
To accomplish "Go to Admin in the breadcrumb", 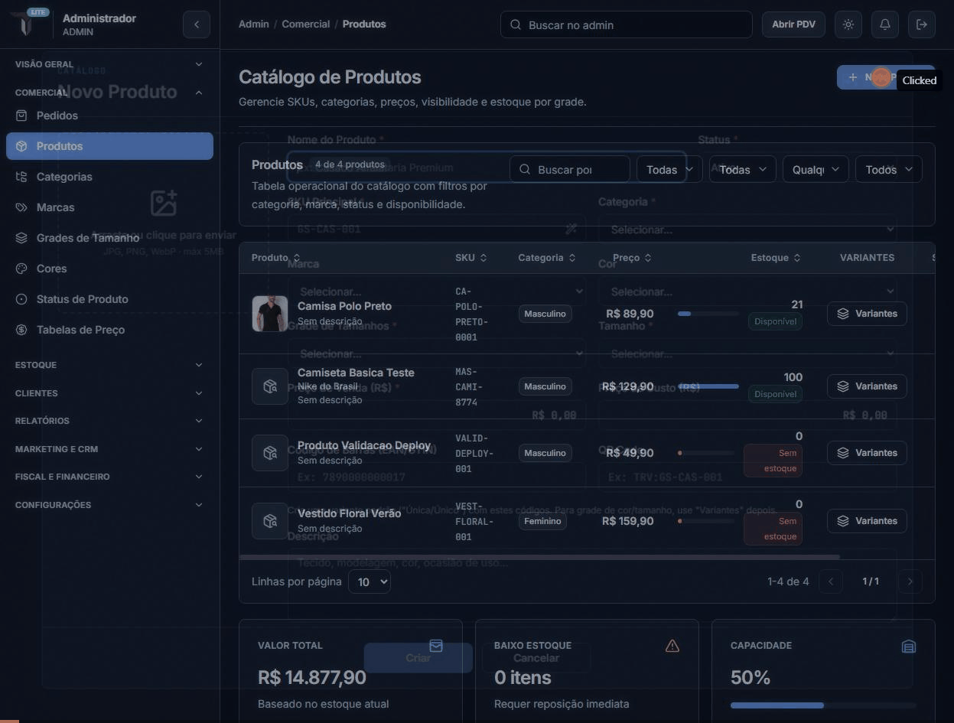I will pyautogui.click(x=254, y=24).
